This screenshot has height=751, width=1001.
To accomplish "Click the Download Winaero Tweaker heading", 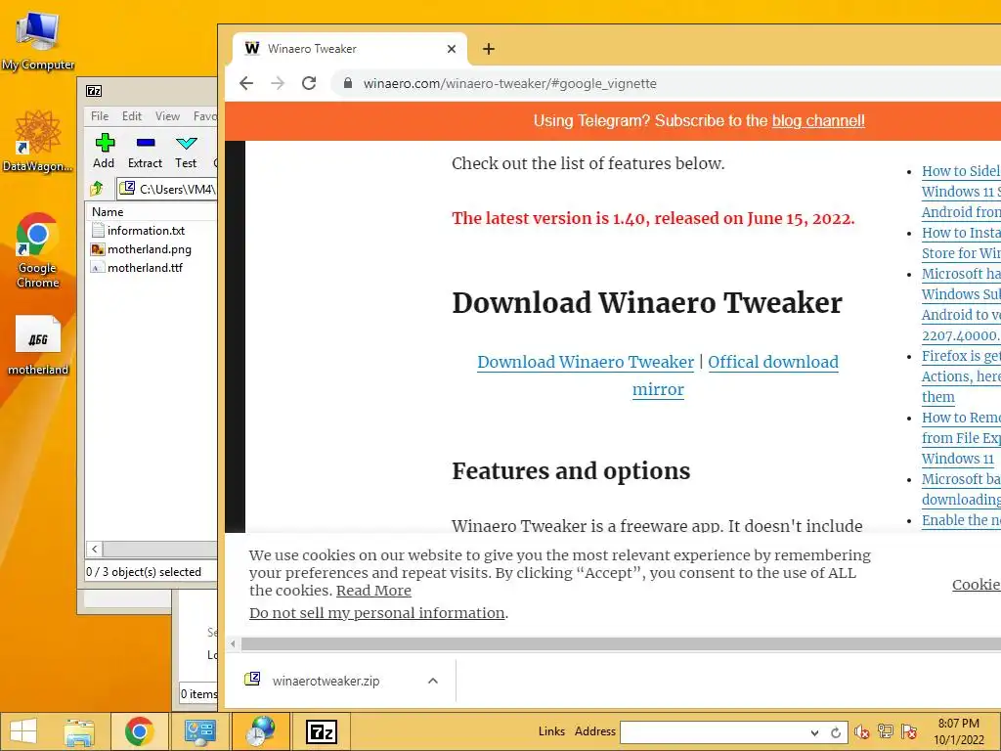I will (647, 303).
